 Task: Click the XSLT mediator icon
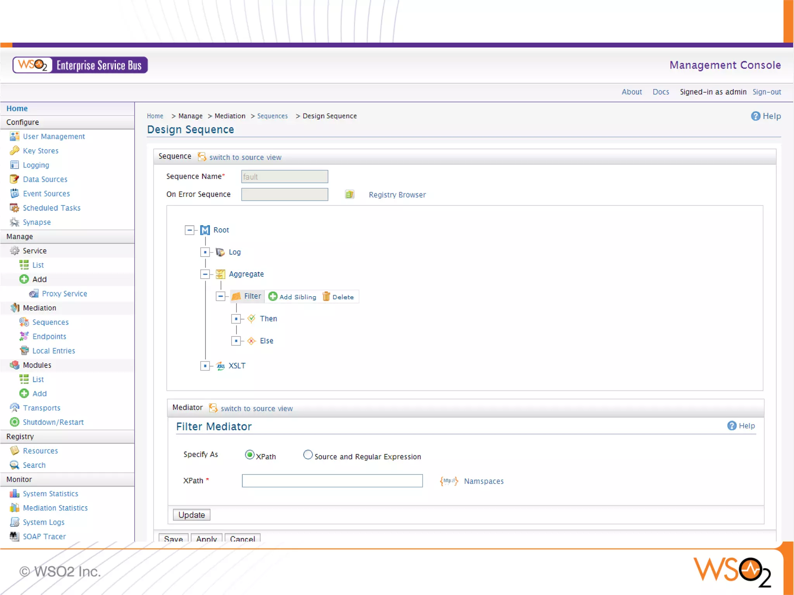[x=220, y=366]
